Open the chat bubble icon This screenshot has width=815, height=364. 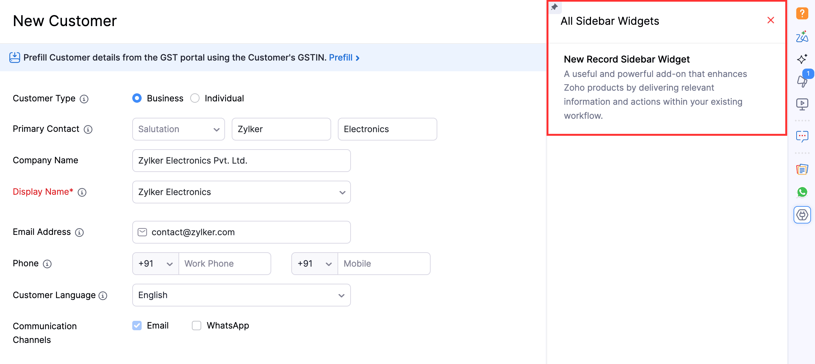[x=802, y=136]
